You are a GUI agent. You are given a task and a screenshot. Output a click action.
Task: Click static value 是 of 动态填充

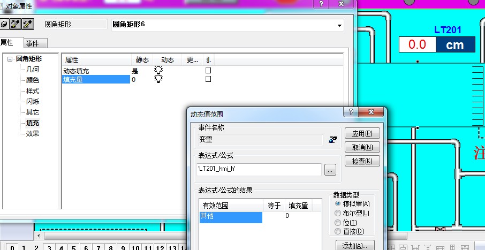(x=135, y=71)
